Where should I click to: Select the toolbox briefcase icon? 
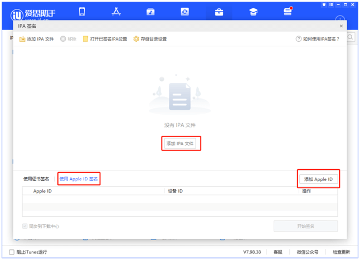click(219, 12)
